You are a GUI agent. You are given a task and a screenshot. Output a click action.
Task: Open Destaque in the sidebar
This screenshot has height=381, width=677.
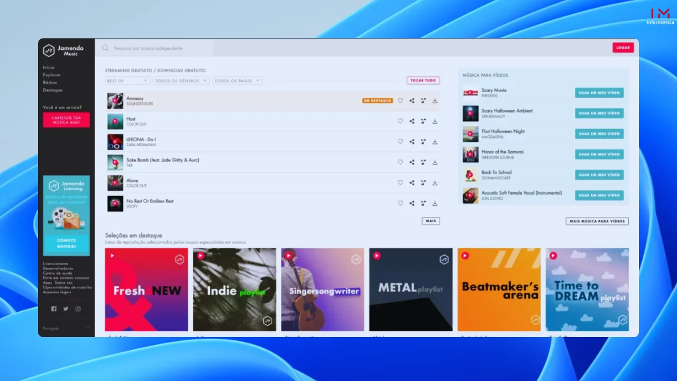pyautogui.click(x=53, y=90)
